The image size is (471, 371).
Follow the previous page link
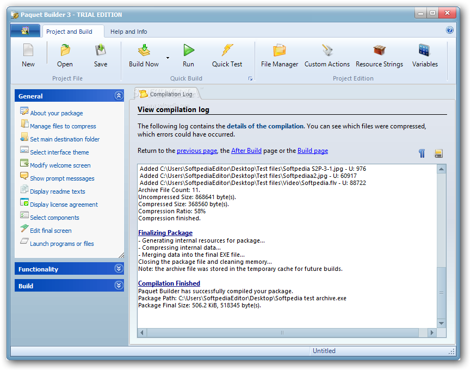197,151
